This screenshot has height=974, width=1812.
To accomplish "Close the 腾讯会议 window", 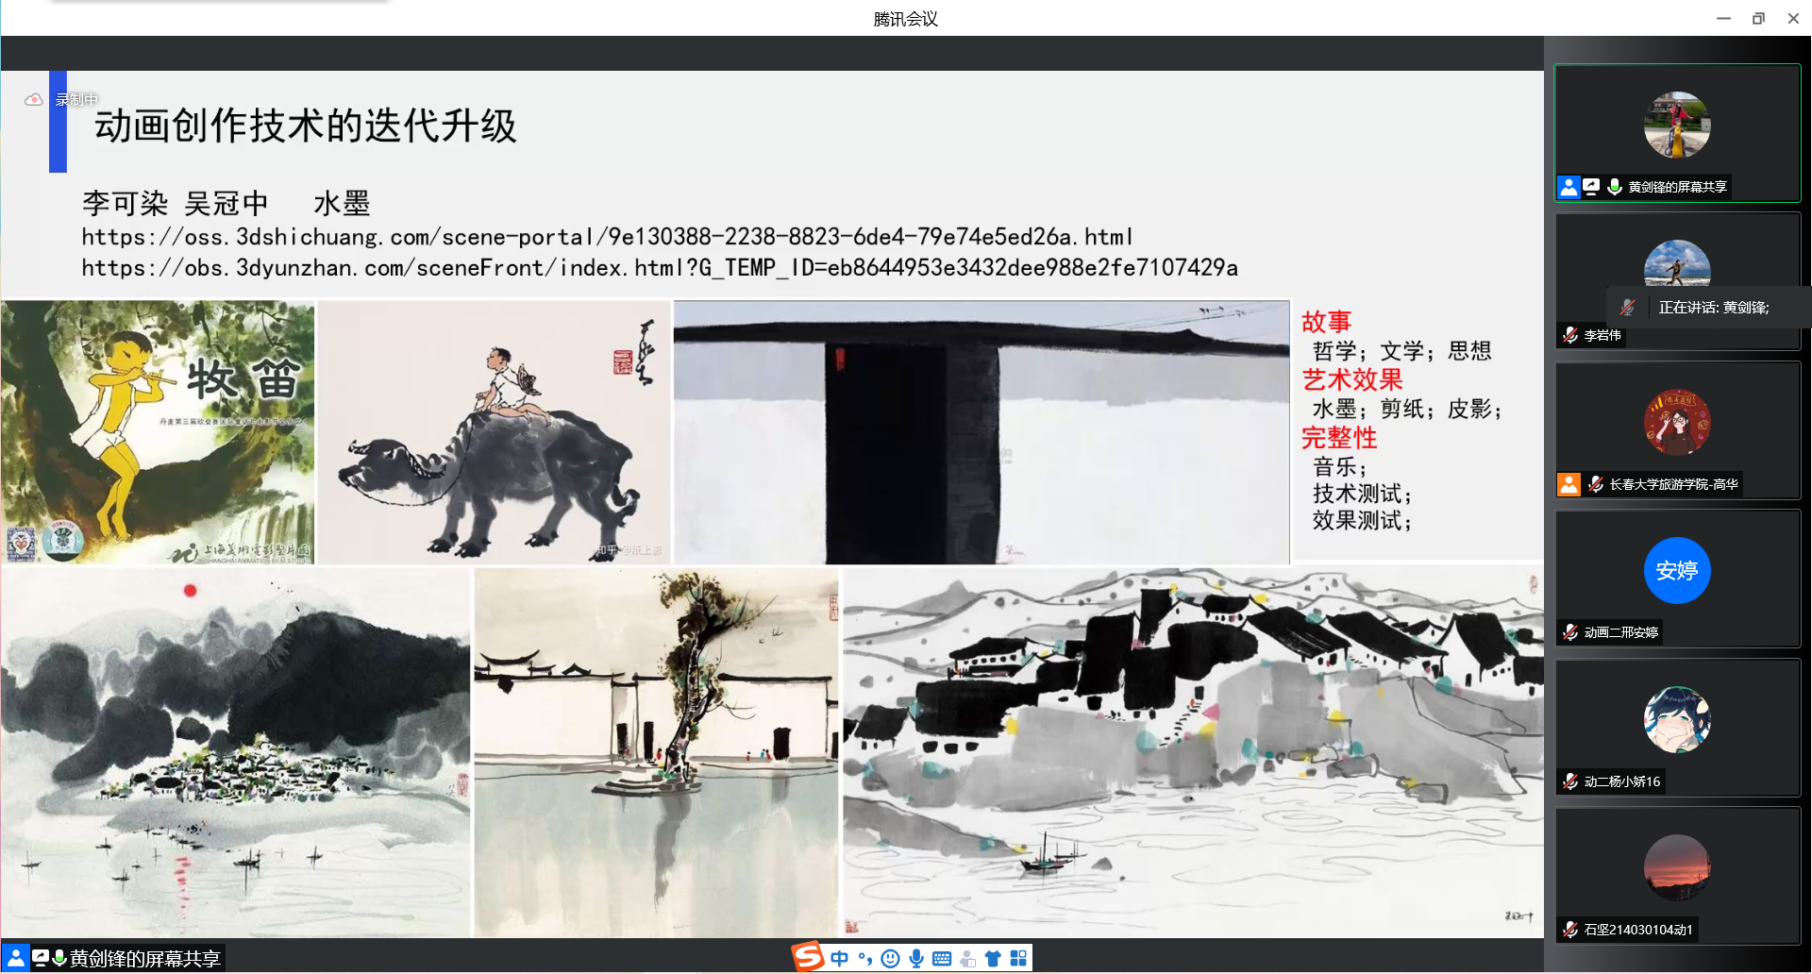I will (x=1793, y=18).
